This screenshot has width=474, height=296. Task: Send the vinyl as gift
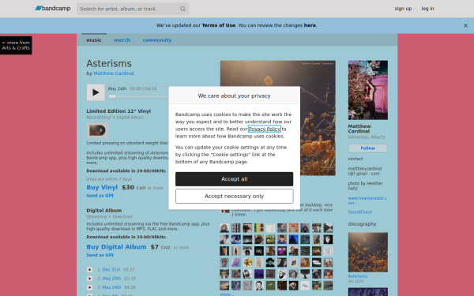(100, 196)
